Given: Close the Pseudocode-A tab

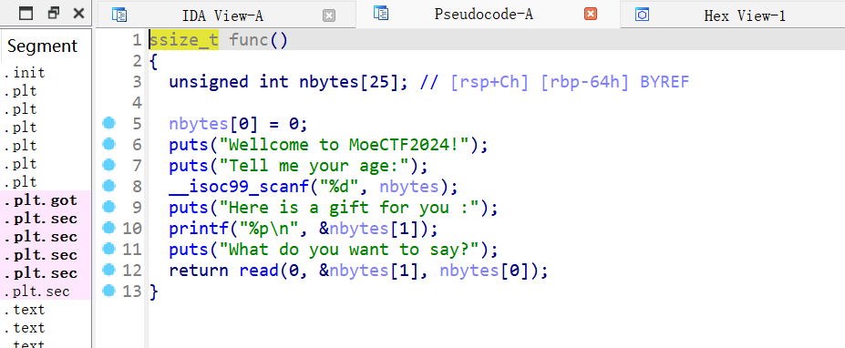Looking at the screenshot, I should point(591,14).
